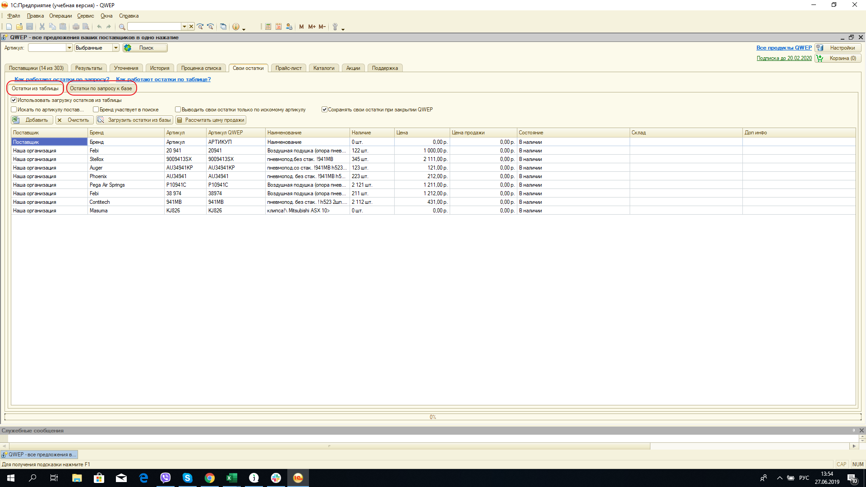Click 'Рассчитать цену продажи' button

coord(211,120)
